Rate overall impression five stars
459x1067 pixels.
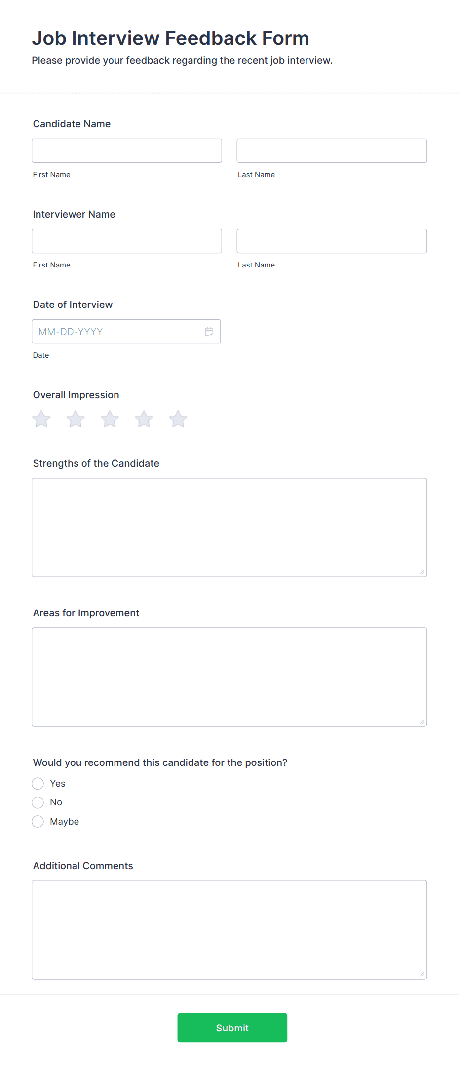click(178, 419)
